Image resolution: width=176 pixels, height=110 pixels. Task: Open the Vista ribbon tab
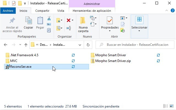(61, 11)
